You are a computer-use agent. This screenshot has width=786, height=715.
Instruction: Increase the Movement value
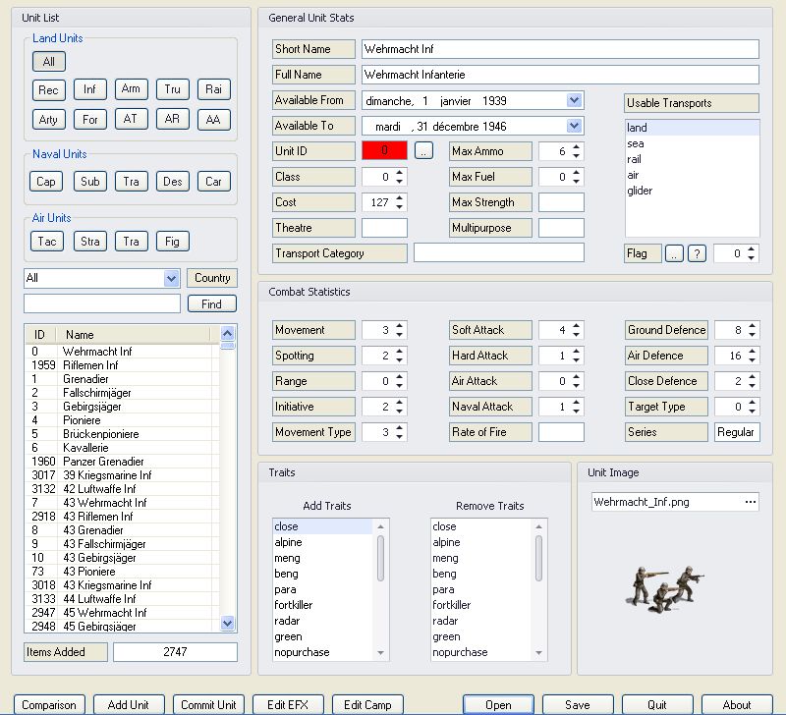pos(400,326)
